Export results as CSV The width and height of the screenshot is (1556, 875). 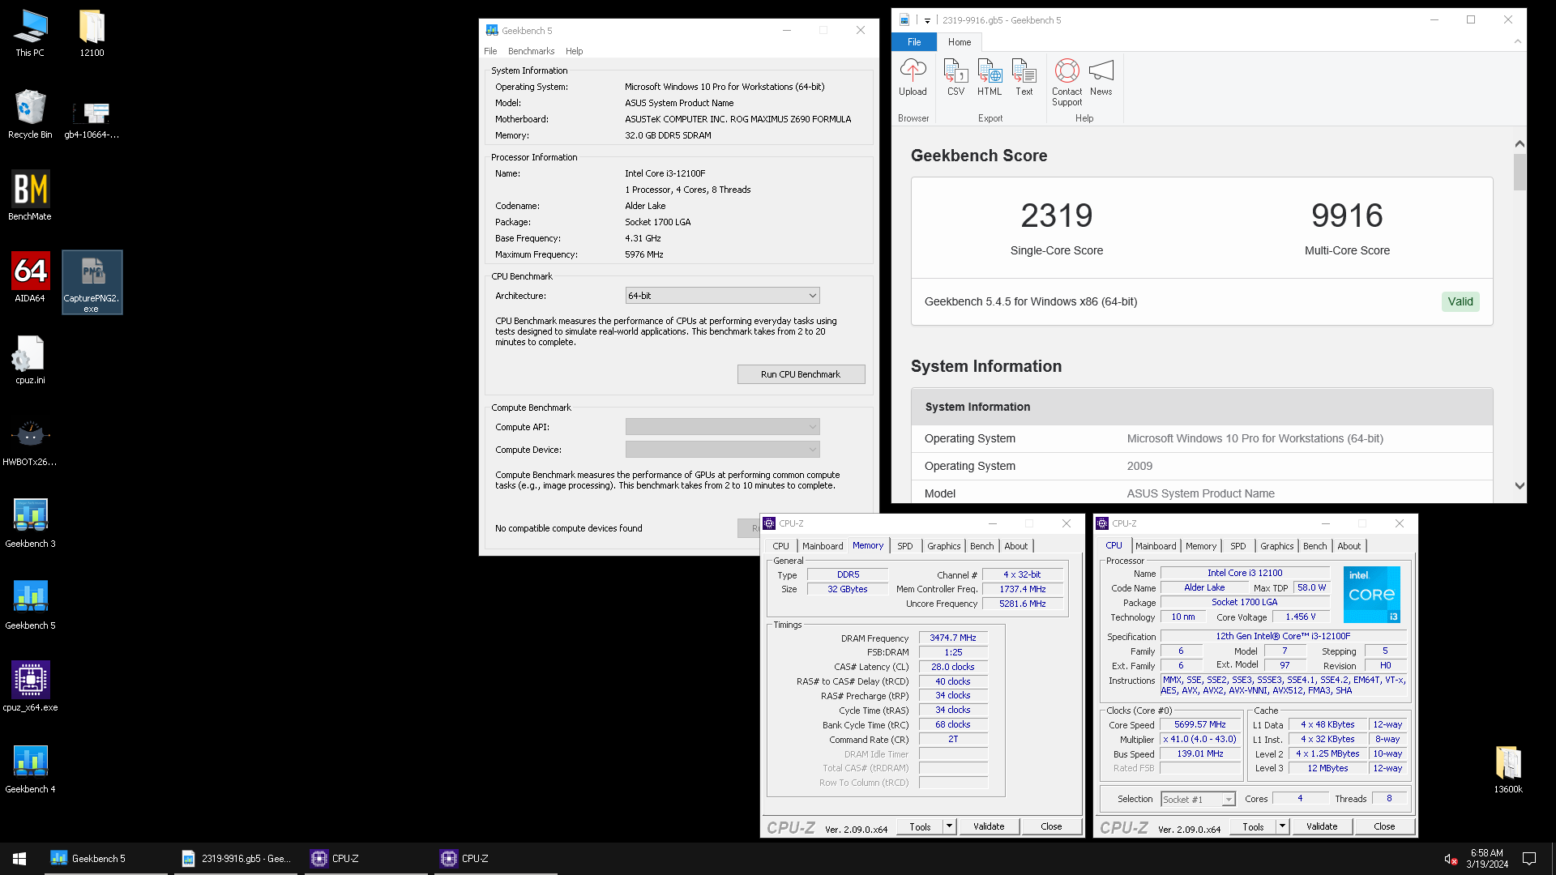(x=955, y=78)
